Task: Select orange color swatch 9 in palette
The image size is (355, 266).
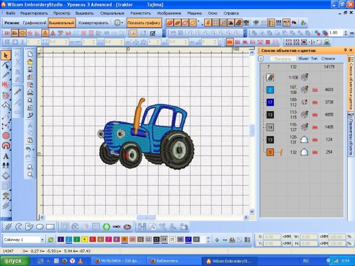Action: 124,239
